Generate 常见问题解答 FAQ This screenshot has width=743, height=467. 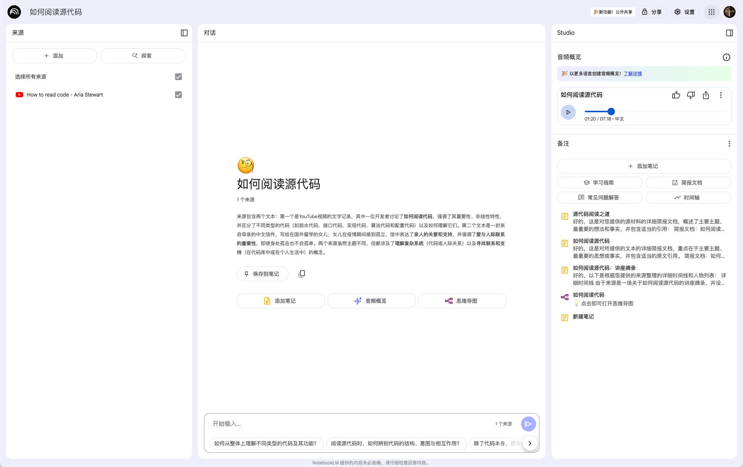click(600, 198)
